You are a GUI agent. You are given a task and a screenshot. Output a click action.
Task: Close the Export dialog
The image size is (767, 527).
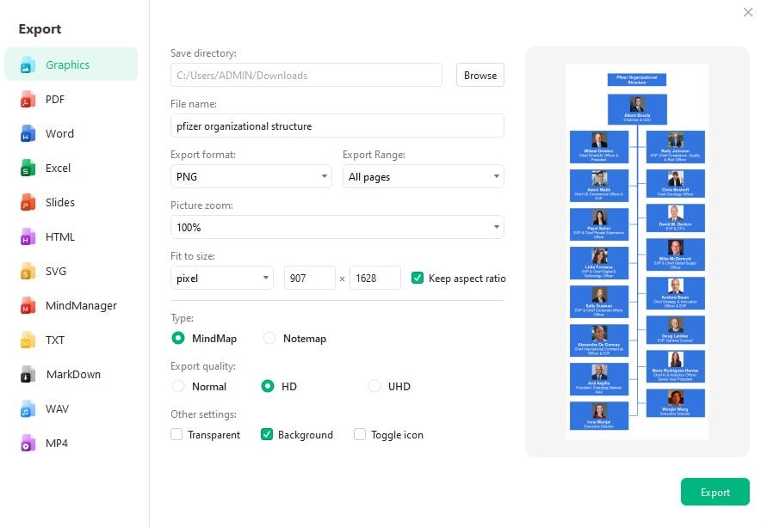coord(748,12)
